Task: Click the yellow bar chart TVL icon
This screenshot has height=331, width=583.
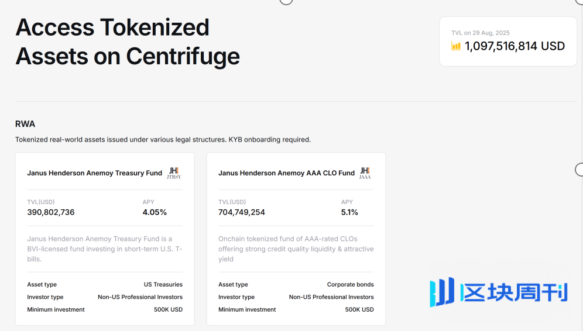Action: point(456,46)
